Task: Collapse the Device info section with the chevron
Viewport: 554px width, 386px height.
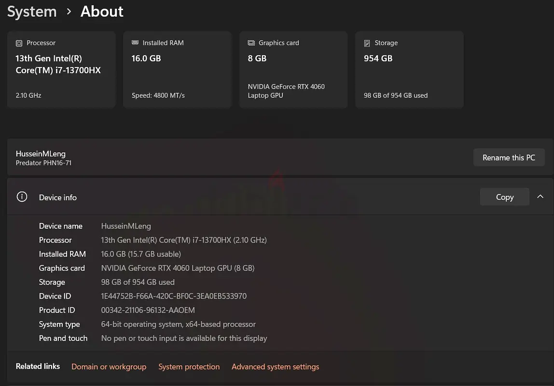Action: click(540, 197)
